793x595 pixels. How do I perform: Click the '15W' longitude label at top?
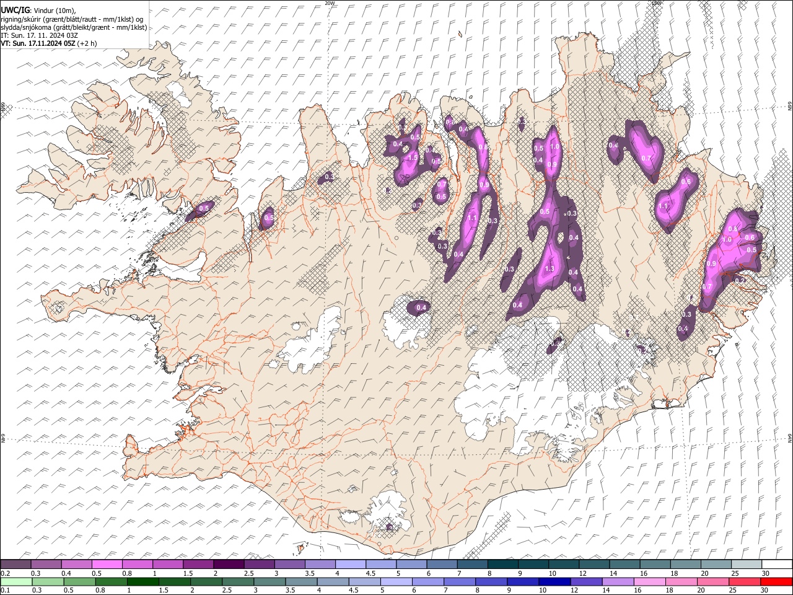pos(656,3)
